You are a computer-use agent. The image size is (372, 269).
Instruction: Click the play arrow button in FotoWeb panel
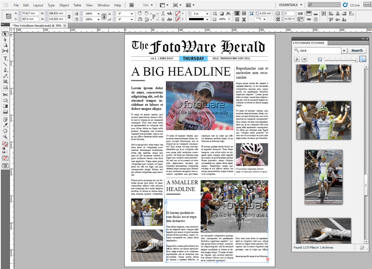(297, 59)
